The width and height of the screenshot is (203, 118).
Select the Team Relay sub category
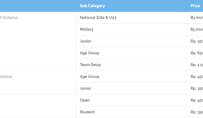[x=131, y=65]
